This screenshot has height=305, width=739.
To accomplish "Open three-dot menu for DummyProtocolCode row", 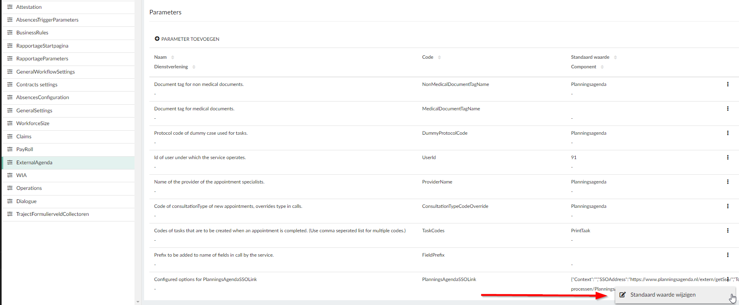I will coord(727,133).
